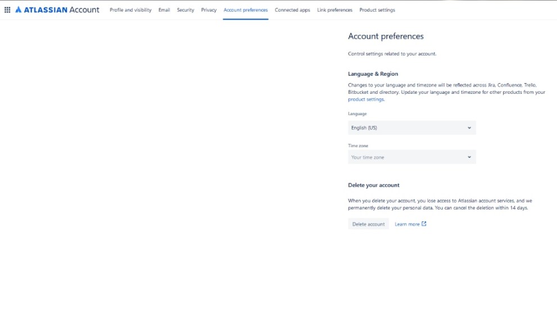Click the blue product settings hyperlink

tap(366, 99)
